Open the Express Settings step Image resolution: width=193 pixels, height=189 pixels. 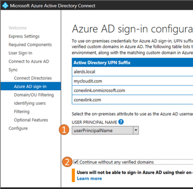tap(24, 36)
